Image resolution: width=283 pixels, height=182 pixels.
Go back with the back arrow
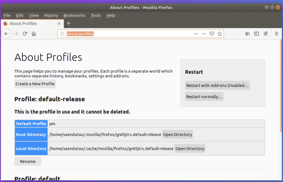(7, 34)
